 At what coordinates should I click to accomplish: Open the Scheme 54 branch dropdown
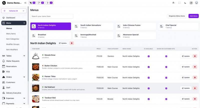(14, 11)
